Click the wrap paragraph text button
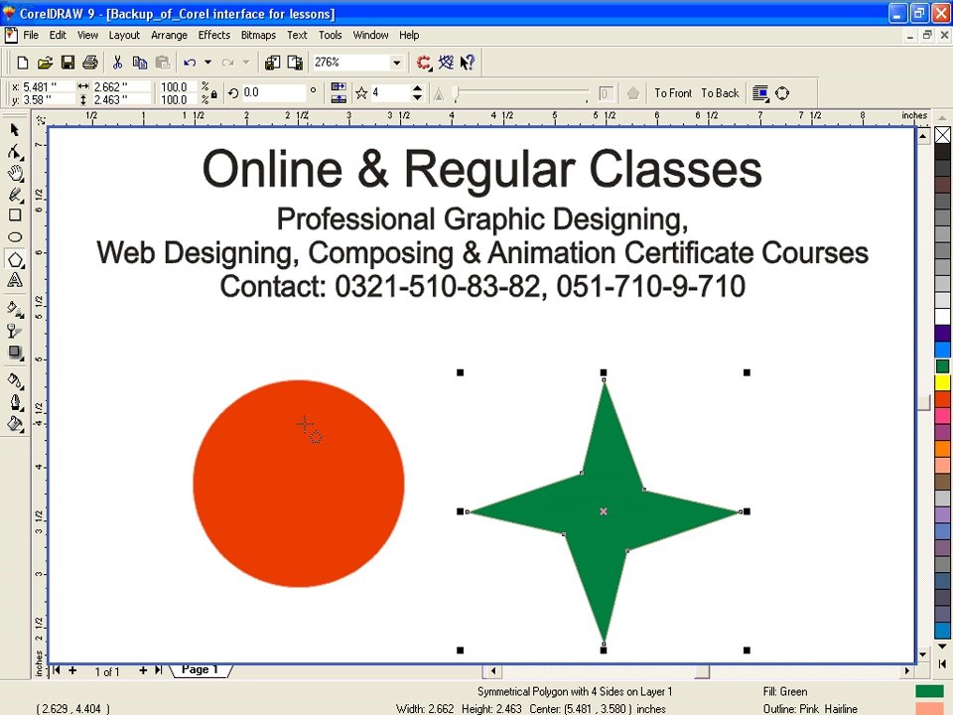The image size is (953, 715). point(759,93)
